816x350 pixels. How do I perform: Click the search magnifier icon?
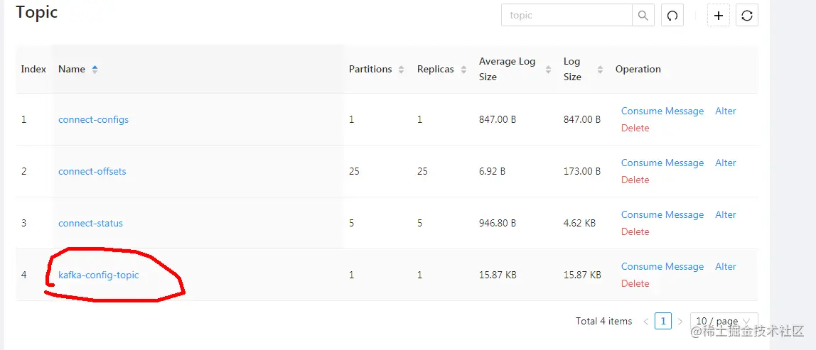click(x=643, y=15)
